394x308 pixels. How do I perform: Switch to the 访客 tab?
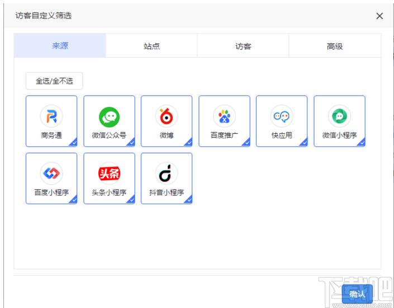coord(243,46)
